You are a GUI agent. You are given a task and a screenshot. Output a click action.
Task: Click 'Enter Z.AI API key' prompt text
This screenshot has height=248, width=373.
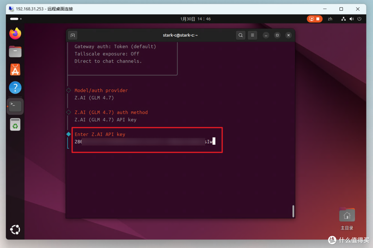pos(100,134)
